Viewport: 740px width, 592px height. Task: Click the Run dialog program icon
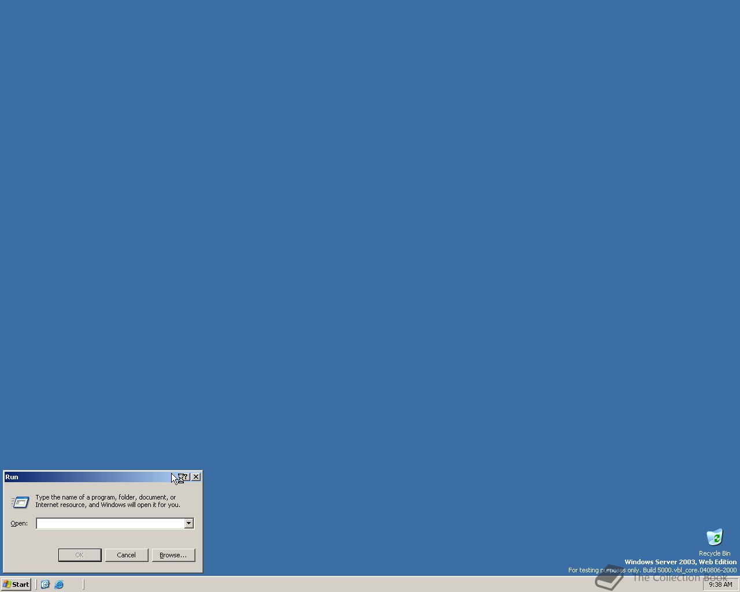pos(20,502)
